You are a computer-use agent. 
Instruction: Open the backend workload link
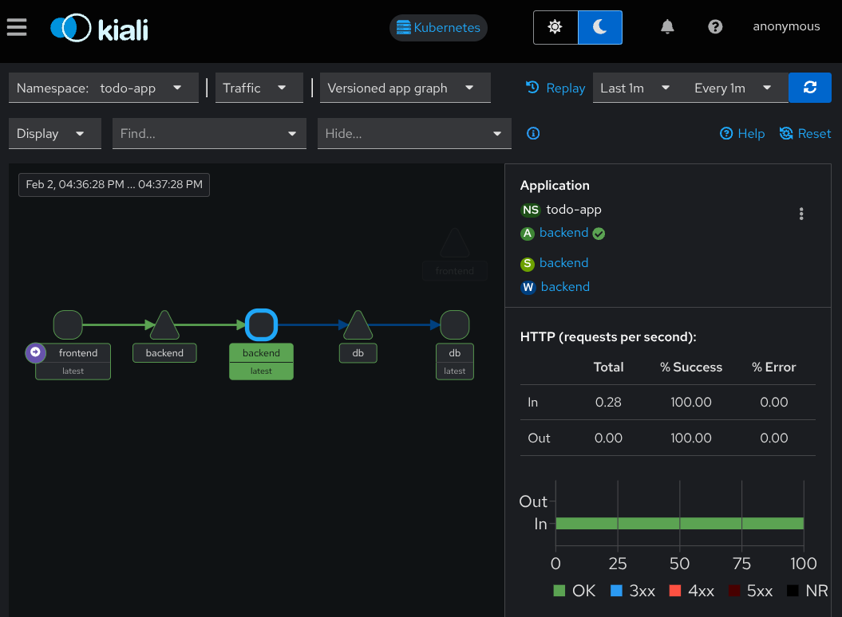tap(565, 287)
